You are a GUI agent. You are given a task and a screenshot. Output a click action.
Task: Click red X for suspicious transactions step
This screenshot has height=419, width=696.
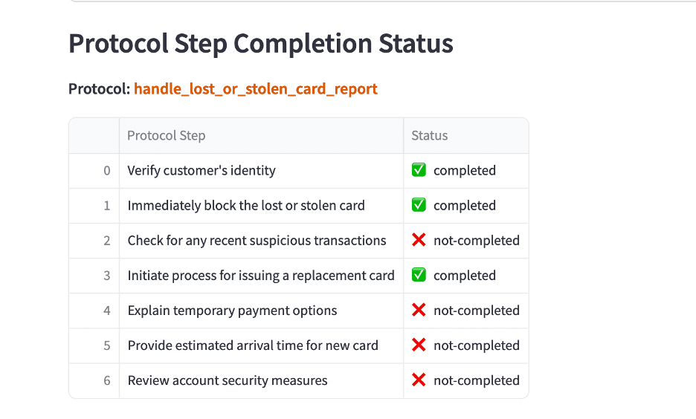point(419,240)
